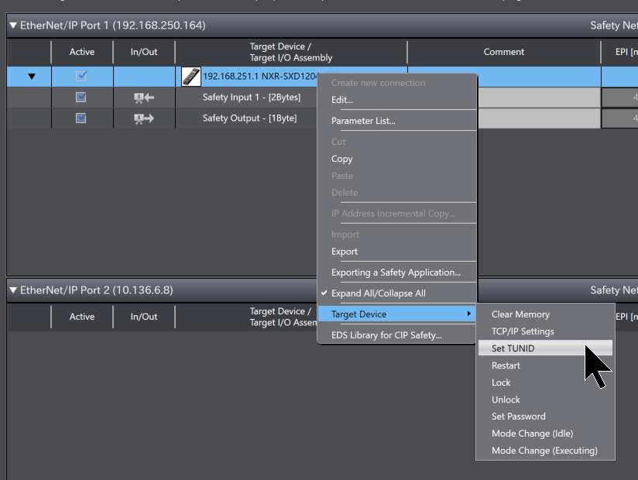This screenshot has height=480, width=638.
Task: Click the Port 2 In/Out column header
Action: (144, 317)
